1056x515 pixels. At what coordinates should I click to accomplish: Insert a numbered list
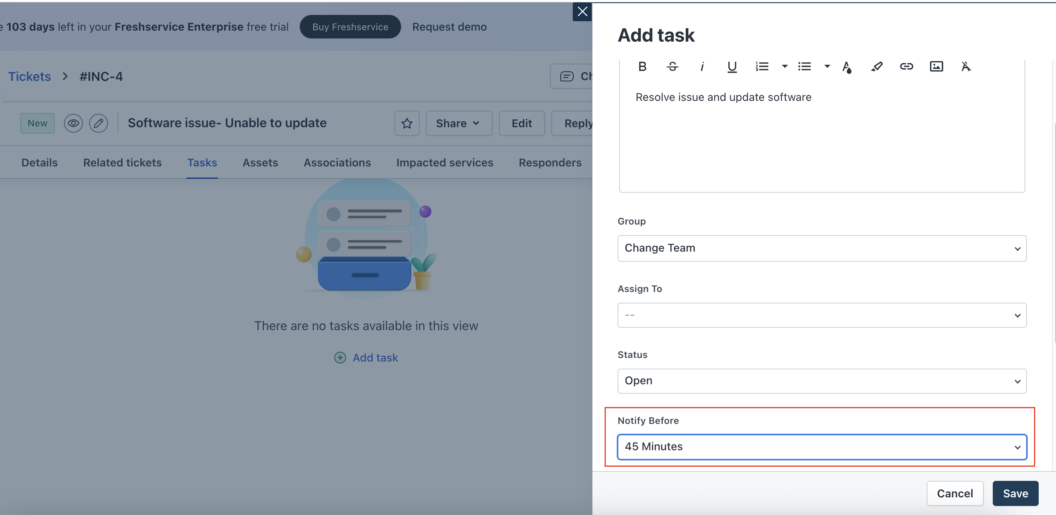point(762,66)
